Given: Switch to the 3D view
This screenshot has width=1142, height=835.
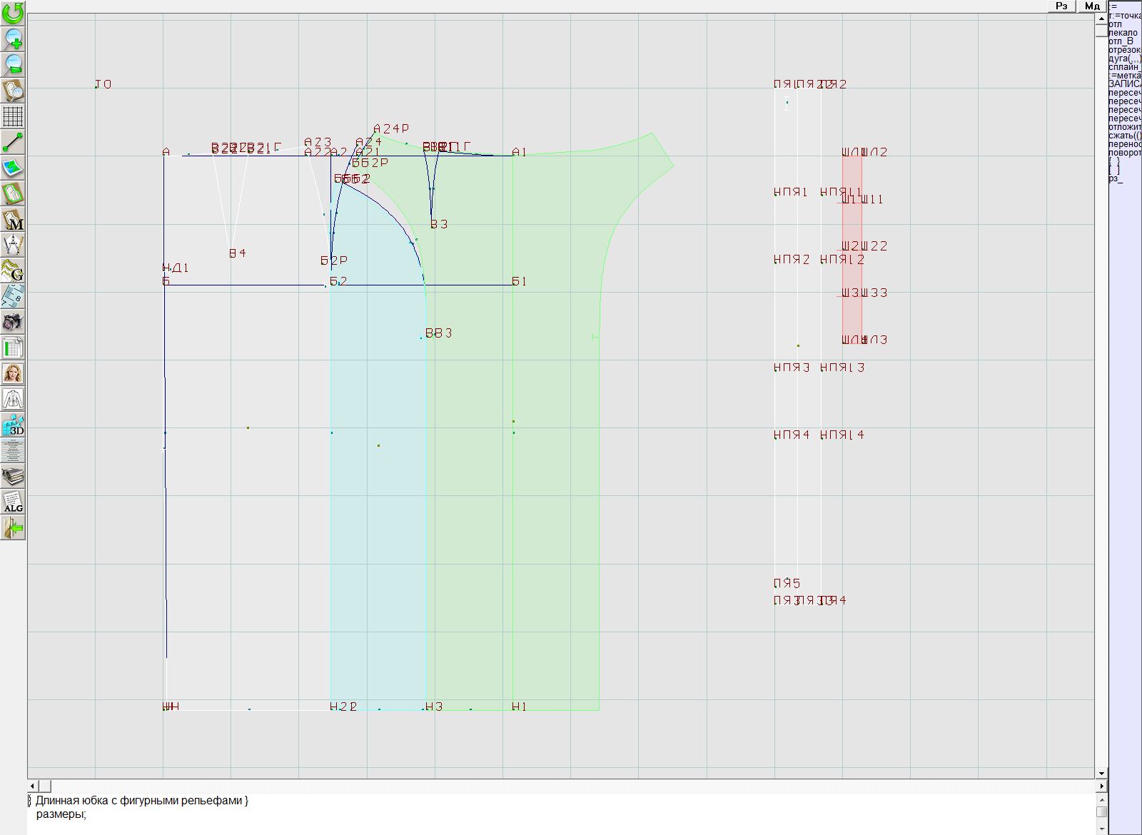Looking at the screenshot, I should point(13,425).
